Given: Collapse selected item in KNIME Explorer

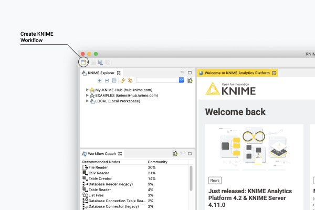Looking at the screenshot, I should pyautogui.click(x=107, y=80).
